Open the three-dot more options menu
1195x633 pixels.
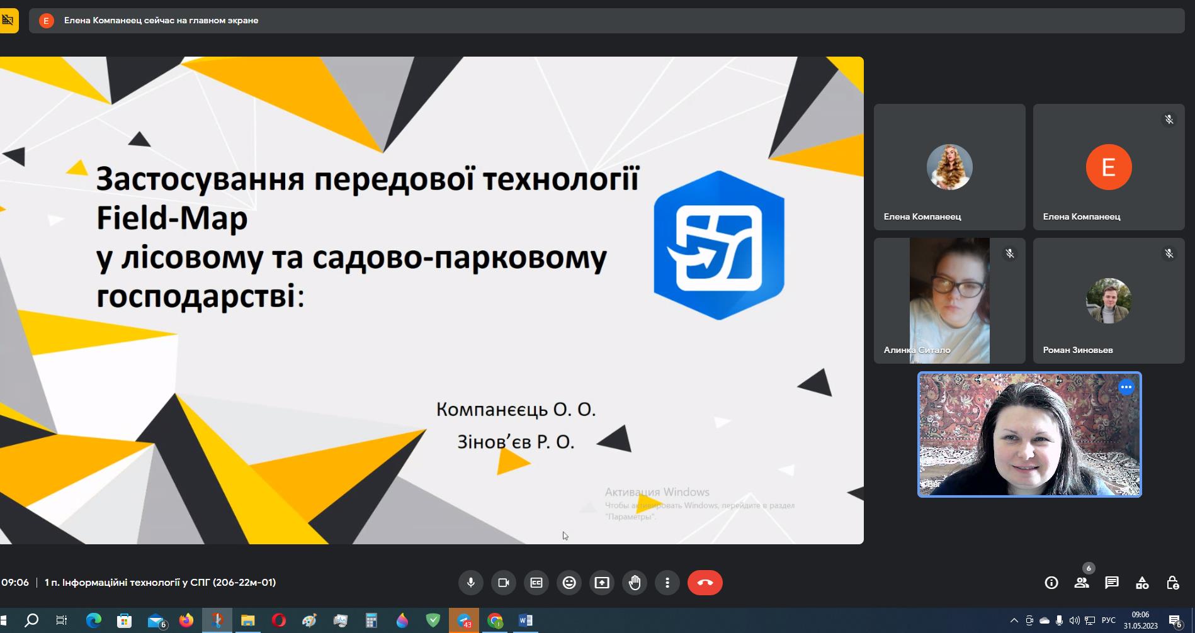click(667, 583)
